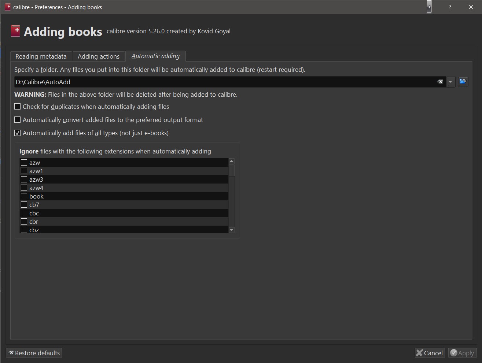
Task: Click the calibre title bar app icon
Action: click(x=7, y=7)
